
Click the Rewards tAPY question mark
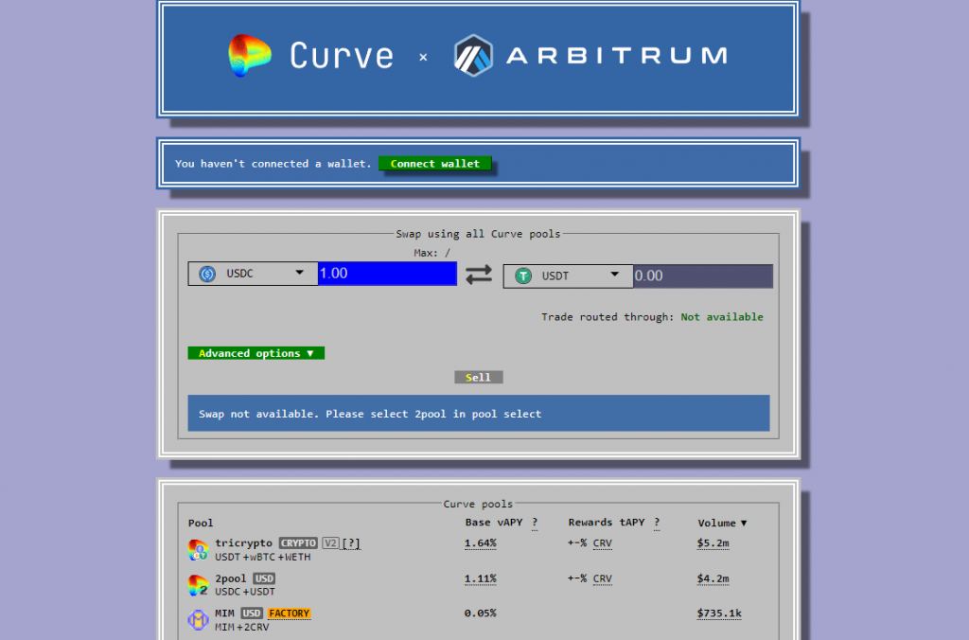tap(657, 523)
